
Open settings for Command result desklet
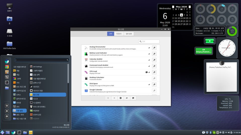pyautogui.click(x=154, y=66)
